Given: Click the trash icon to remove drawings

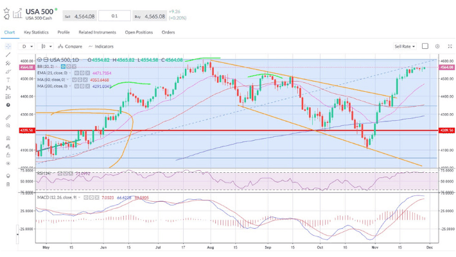Looking at the screenshot, I should [x=8, y=184].
